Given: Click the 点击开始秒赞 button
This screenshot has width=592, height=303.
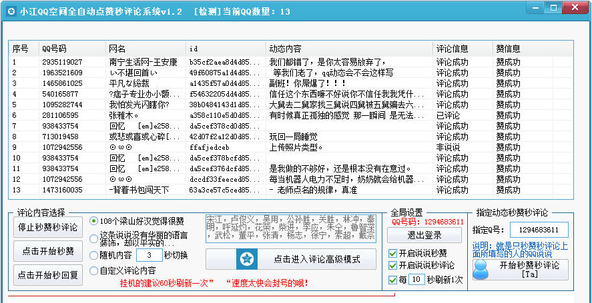Looking at the screenshot, I should point(48,251).
